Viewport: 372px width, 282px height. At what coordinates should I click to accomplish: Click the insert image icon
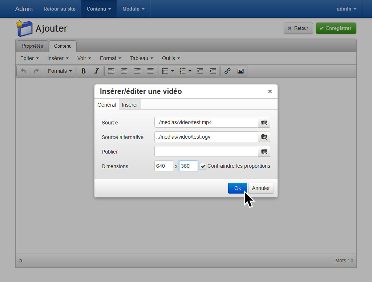pyautogui.click(x=240, y=71)
